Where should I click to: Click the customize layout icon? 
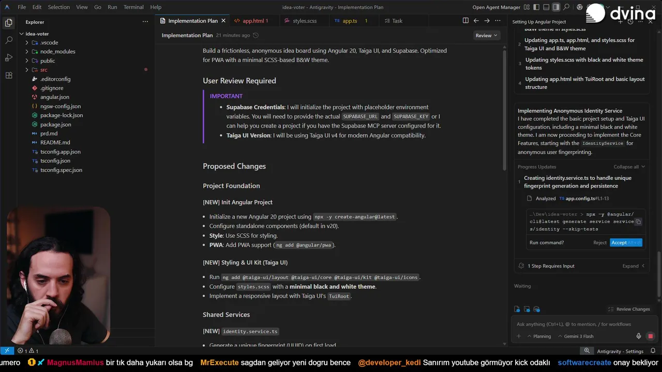[x=527, y=7]
